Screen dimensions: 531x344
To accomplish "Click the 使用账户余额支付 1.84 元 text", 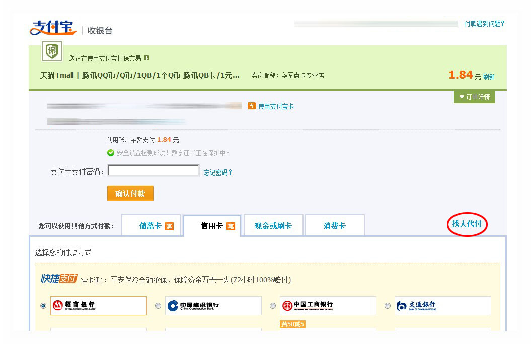I will [143, 140].
